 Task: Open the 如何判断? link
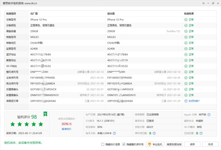click(x=194, y=101)
